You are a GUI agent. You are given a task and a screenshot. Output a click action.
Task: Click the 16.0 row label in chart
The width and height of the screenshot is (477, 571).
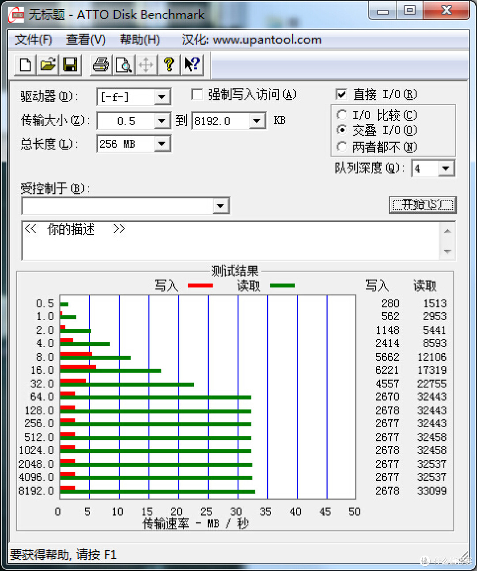click(42, 370)
